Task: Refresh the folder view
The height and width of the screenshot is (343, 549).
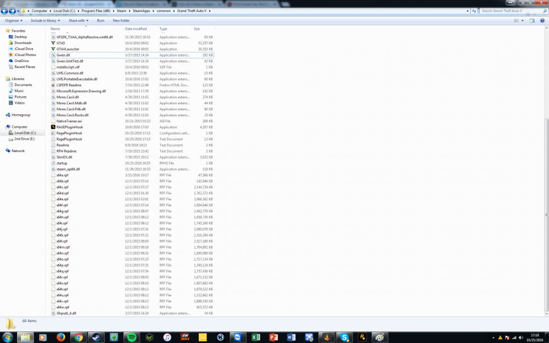Action: pyautogui.click(x=474, y=11)
